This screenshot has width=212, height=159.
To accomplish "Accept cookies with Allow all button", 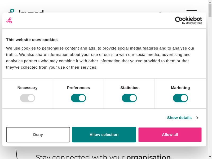I will [170, 135].
